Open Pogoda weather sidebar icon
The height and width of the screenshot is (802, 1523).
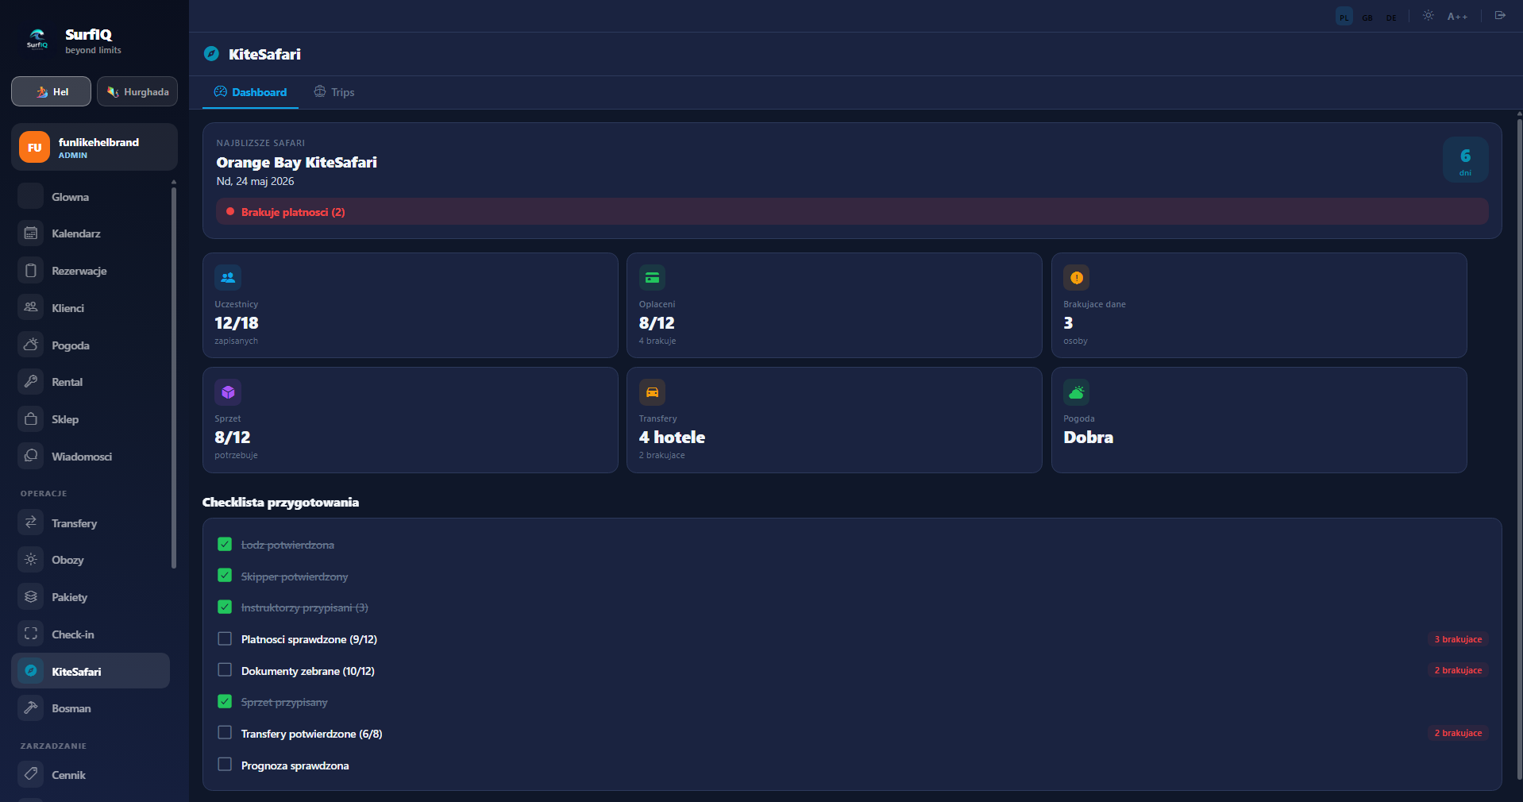pos(31,345)
